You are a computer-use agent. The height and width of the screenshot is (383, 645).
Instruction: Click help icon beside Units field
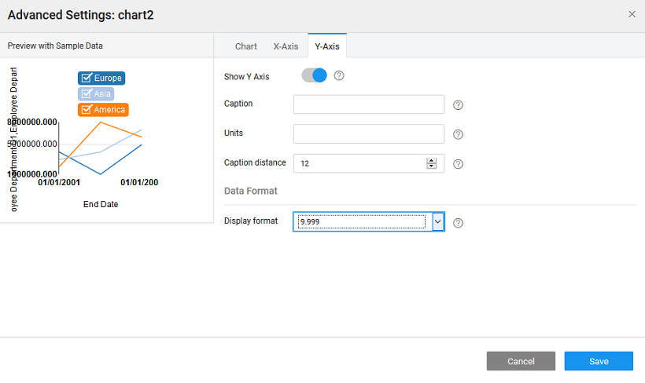click(458, 134)
